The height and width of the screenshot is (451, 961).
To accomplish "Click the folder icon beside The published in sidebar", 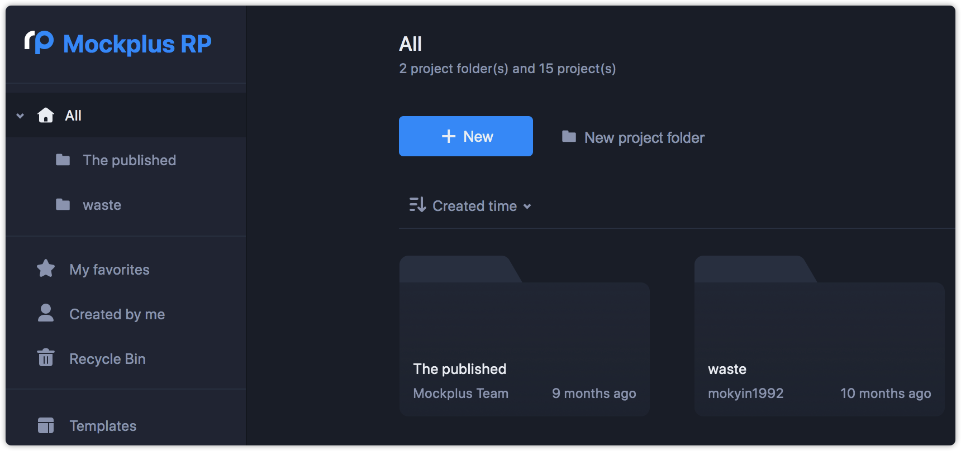I will point(63,160).
